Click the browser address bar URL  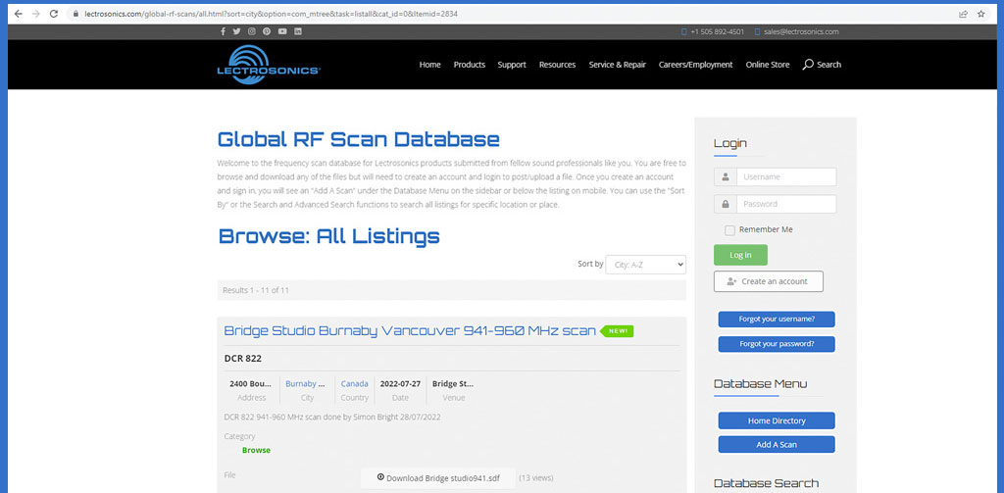tap(271, 14)
